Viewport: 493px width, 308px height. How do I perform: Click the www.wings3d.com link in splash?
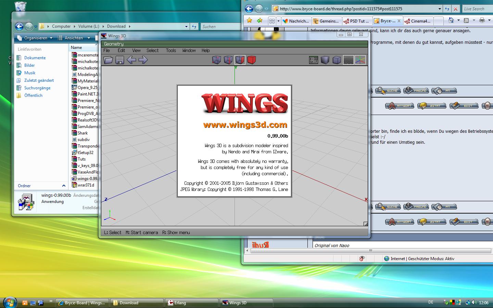coord(245,125)
